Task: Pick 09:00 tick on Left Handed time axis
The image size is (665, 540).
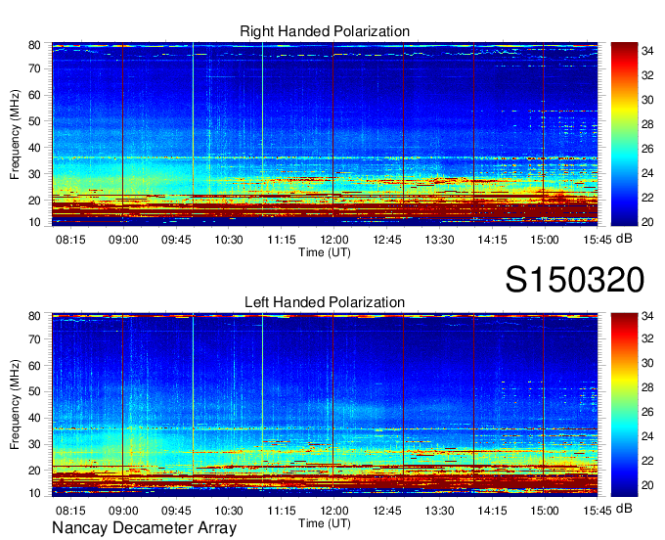Action: click(123, 511)
